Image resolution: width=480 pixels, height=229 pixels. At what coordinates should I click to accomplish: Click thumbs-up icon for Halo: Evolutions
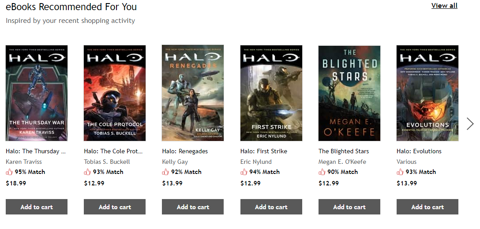[x=400, y=172]
